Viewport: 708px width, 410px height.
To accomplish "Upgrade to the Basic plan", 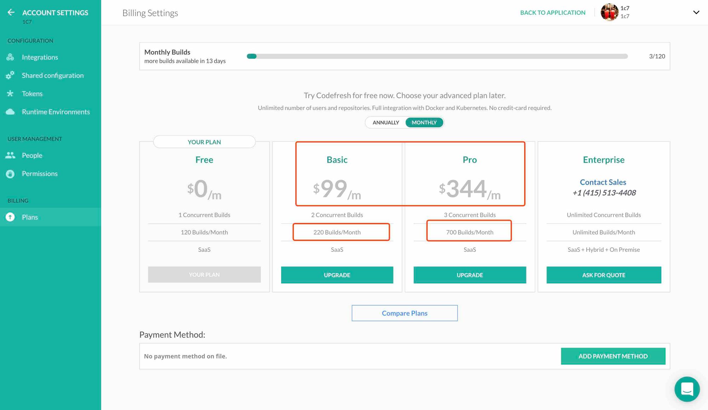I will (337, 275).
